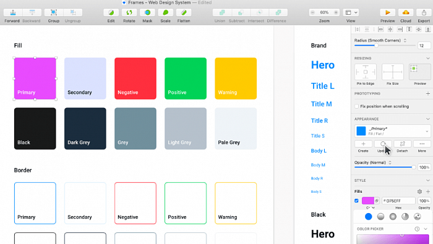Open the Opacity (Normal) blend mode selector
This screenshot has height=244, width=433.
(390, 162)
